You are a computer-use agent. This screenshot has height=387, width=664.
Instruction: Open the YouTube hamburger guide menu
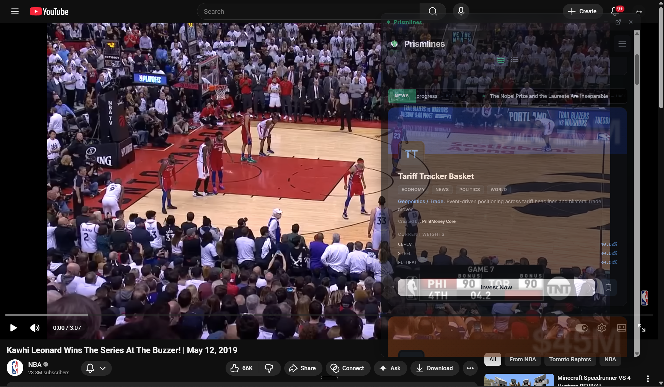pos(15,11)
